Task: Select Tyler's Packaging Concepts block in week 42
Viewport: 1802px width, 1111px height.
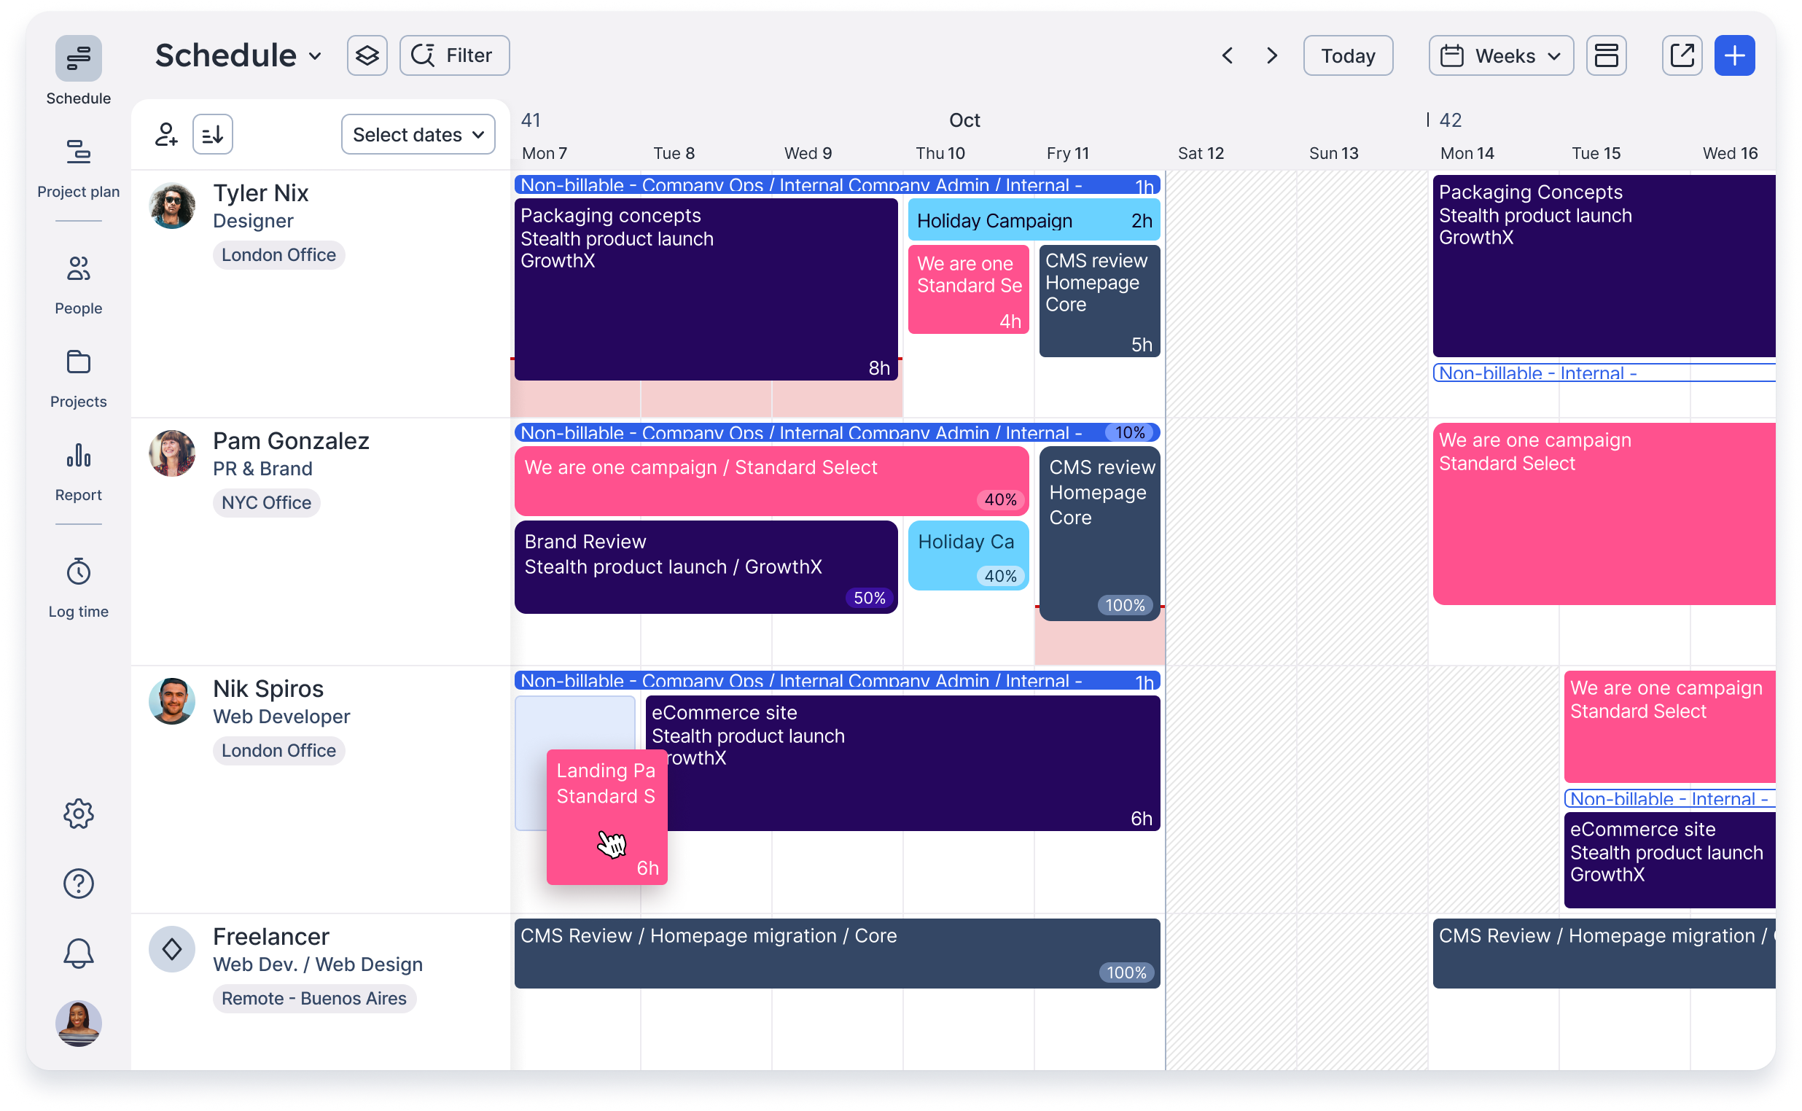Action: pos(1604,266)
